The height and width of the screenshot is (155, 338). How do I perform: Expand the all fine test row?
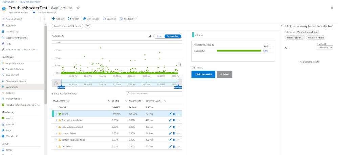[57, 114]
